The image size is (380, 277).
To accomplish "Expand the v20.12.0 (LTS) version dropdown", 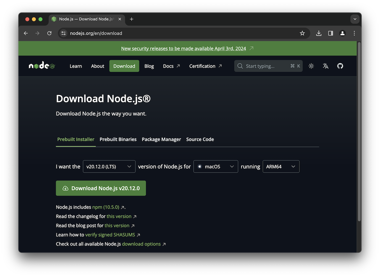I will point(109,166).
